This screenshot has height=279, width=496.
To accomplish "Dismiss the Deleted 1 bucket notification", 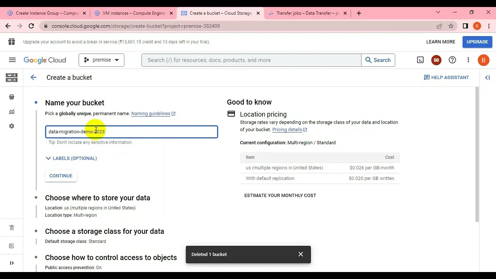I will click(301, 254).
